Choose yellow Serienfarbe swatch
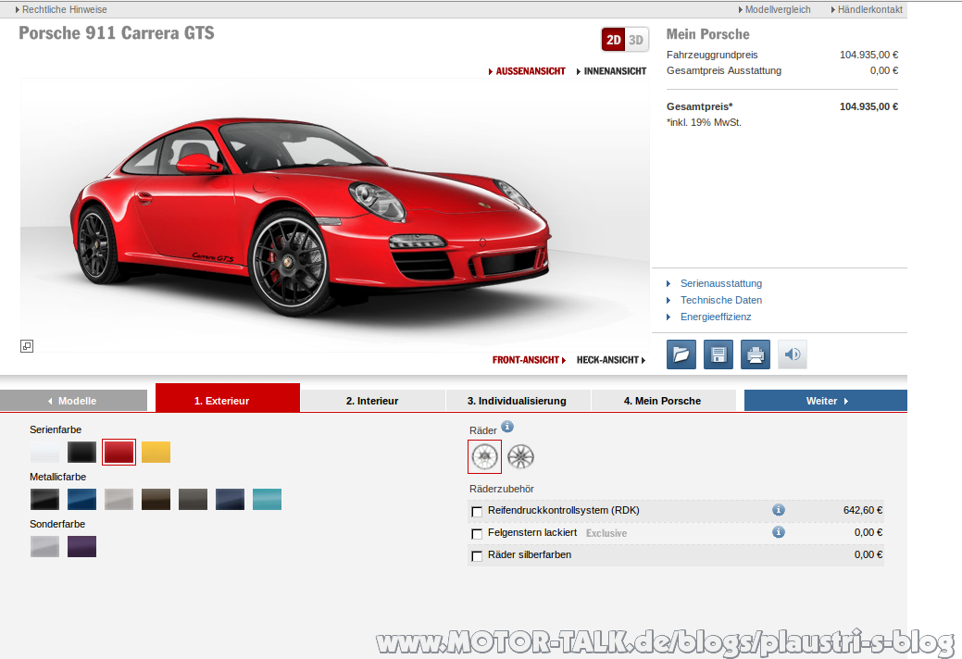 [x=156, y=452]
